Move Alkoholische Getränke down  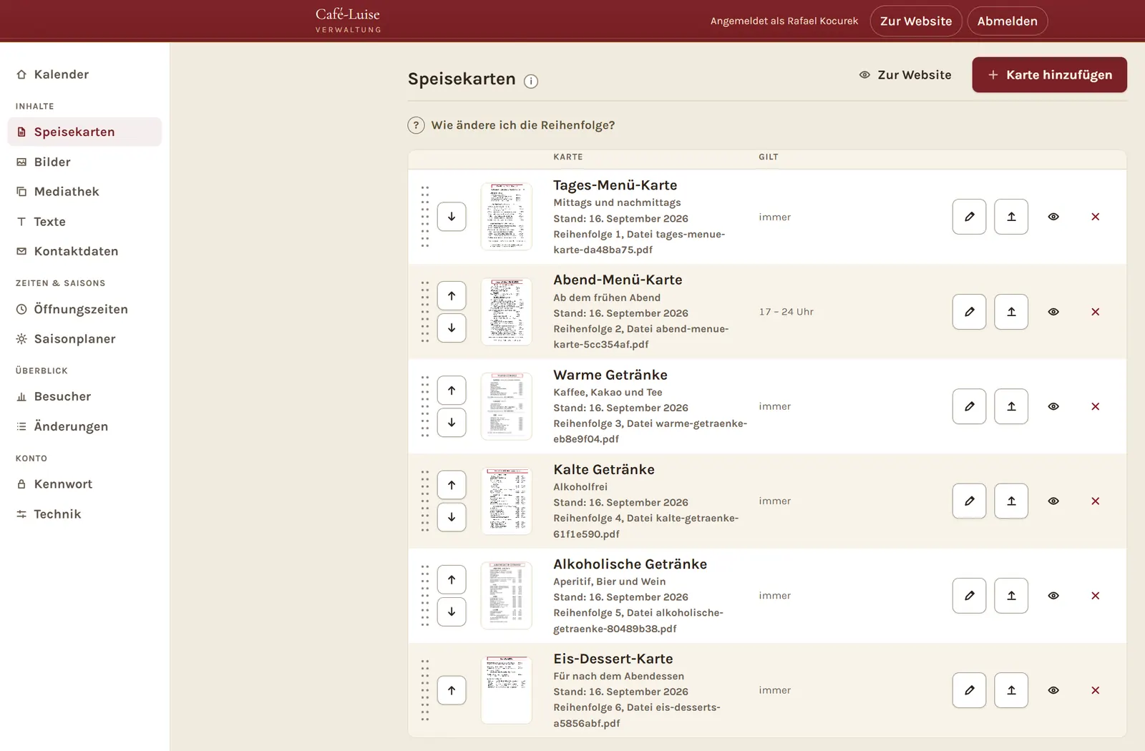point(452,612)
